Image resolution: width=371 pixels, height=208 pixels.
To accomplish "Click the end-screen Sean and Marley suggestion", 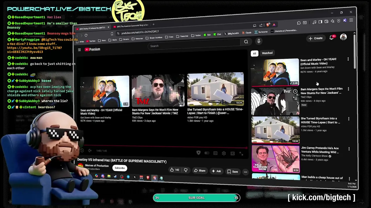I will 105,91.
